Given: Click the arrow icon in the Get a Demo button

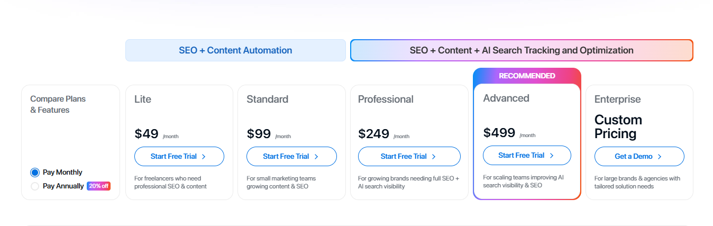Looking at the screenshot, I should (x=660, y=157).
